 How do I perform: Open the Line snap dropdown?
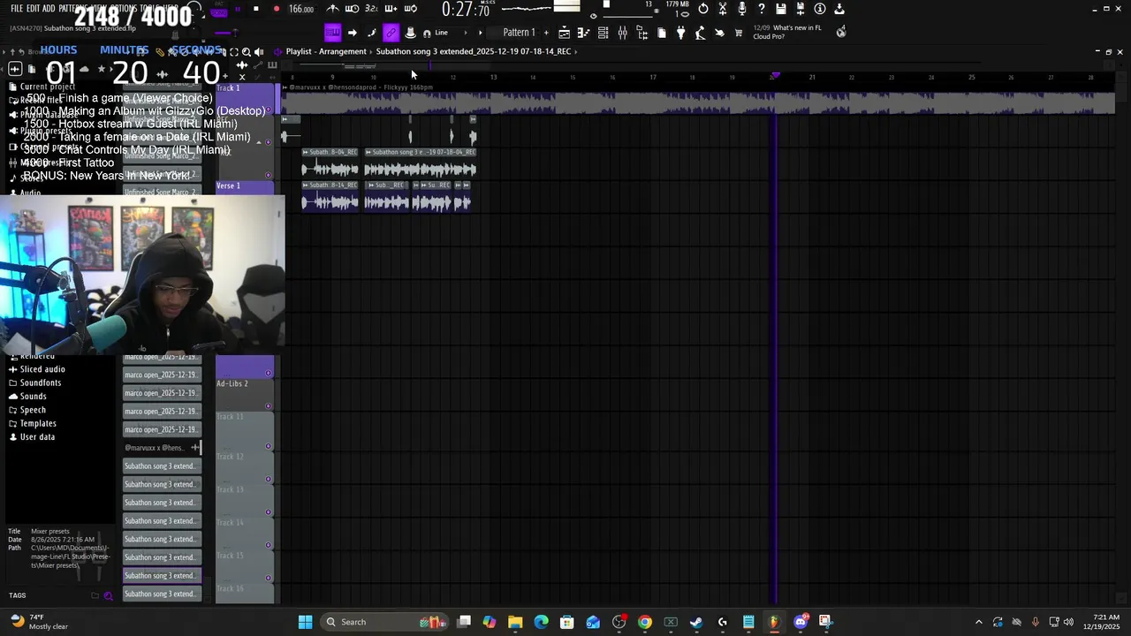coord(449,33)
